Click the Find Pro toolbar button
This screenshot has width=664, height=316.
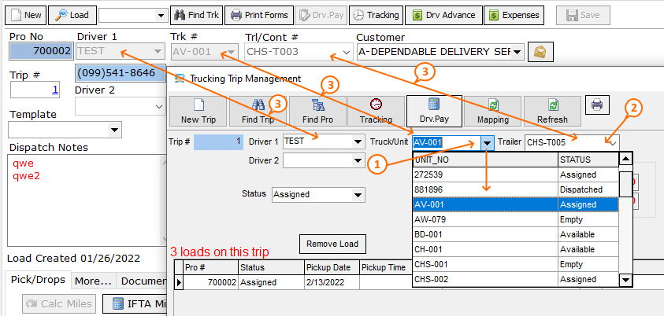317,111
